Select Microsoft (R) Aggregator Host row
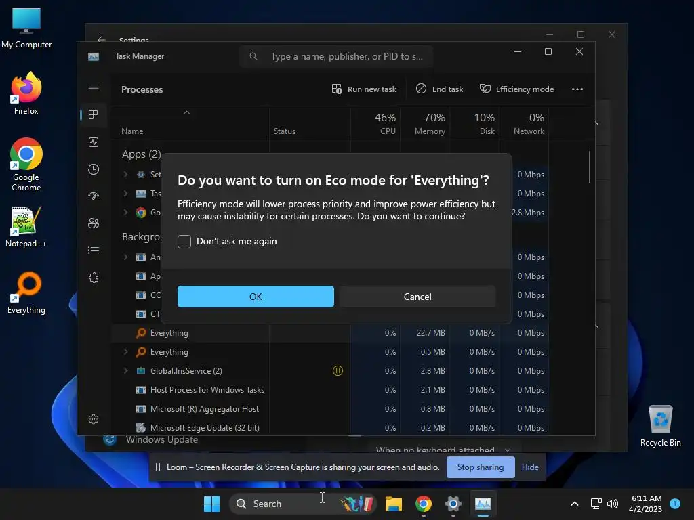694x520 pixels. pyautogui.click(x=330, y=408)
